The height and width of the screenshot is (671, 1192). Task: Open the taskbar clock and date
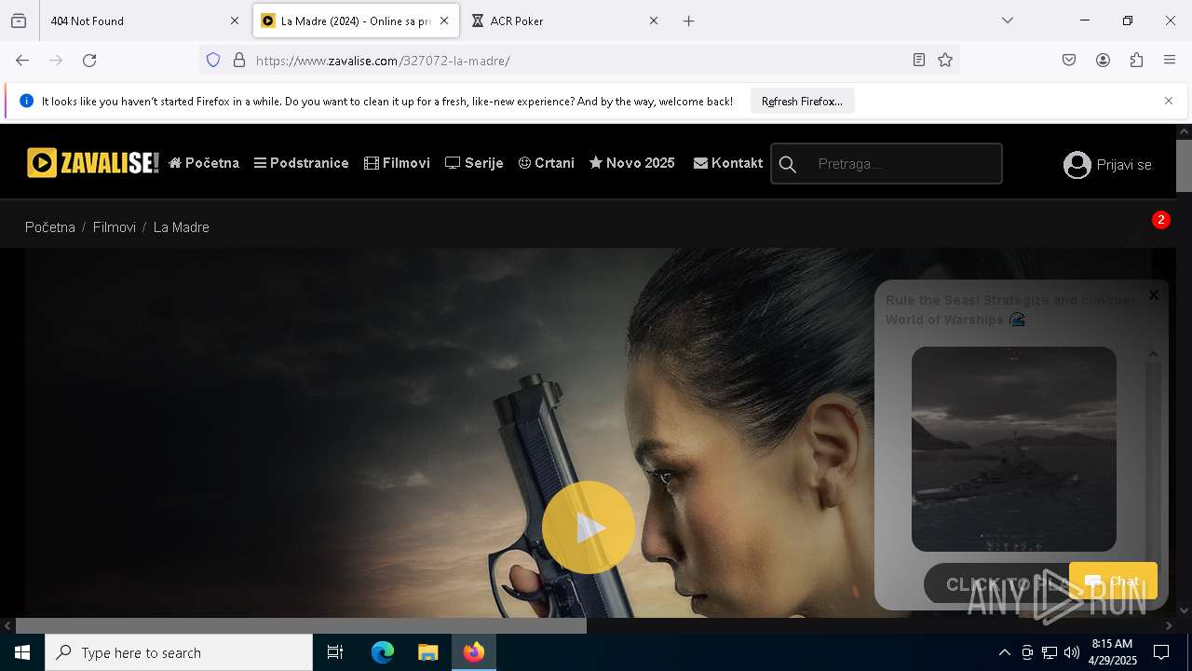(x=1112, y=652)
